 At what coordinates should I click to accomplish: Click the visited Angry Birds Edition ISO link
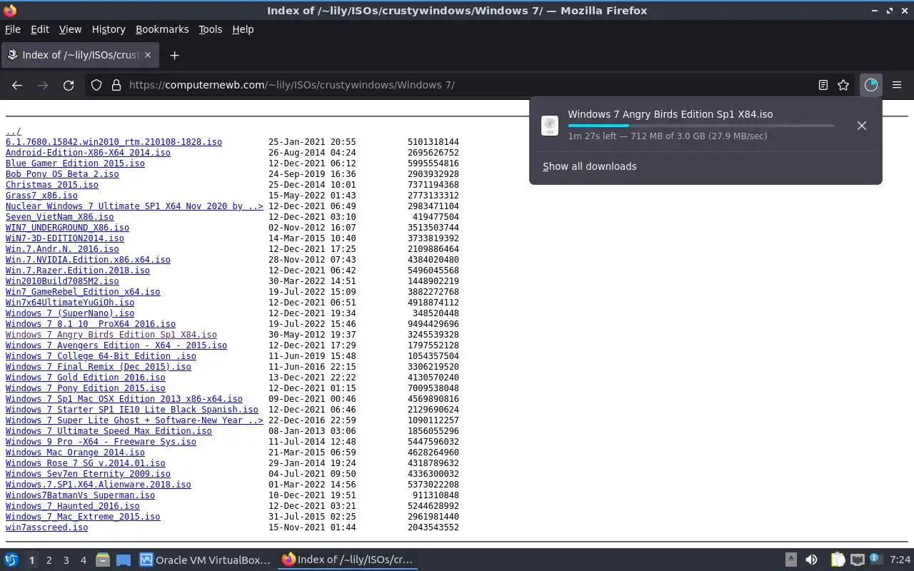point(111,335)
